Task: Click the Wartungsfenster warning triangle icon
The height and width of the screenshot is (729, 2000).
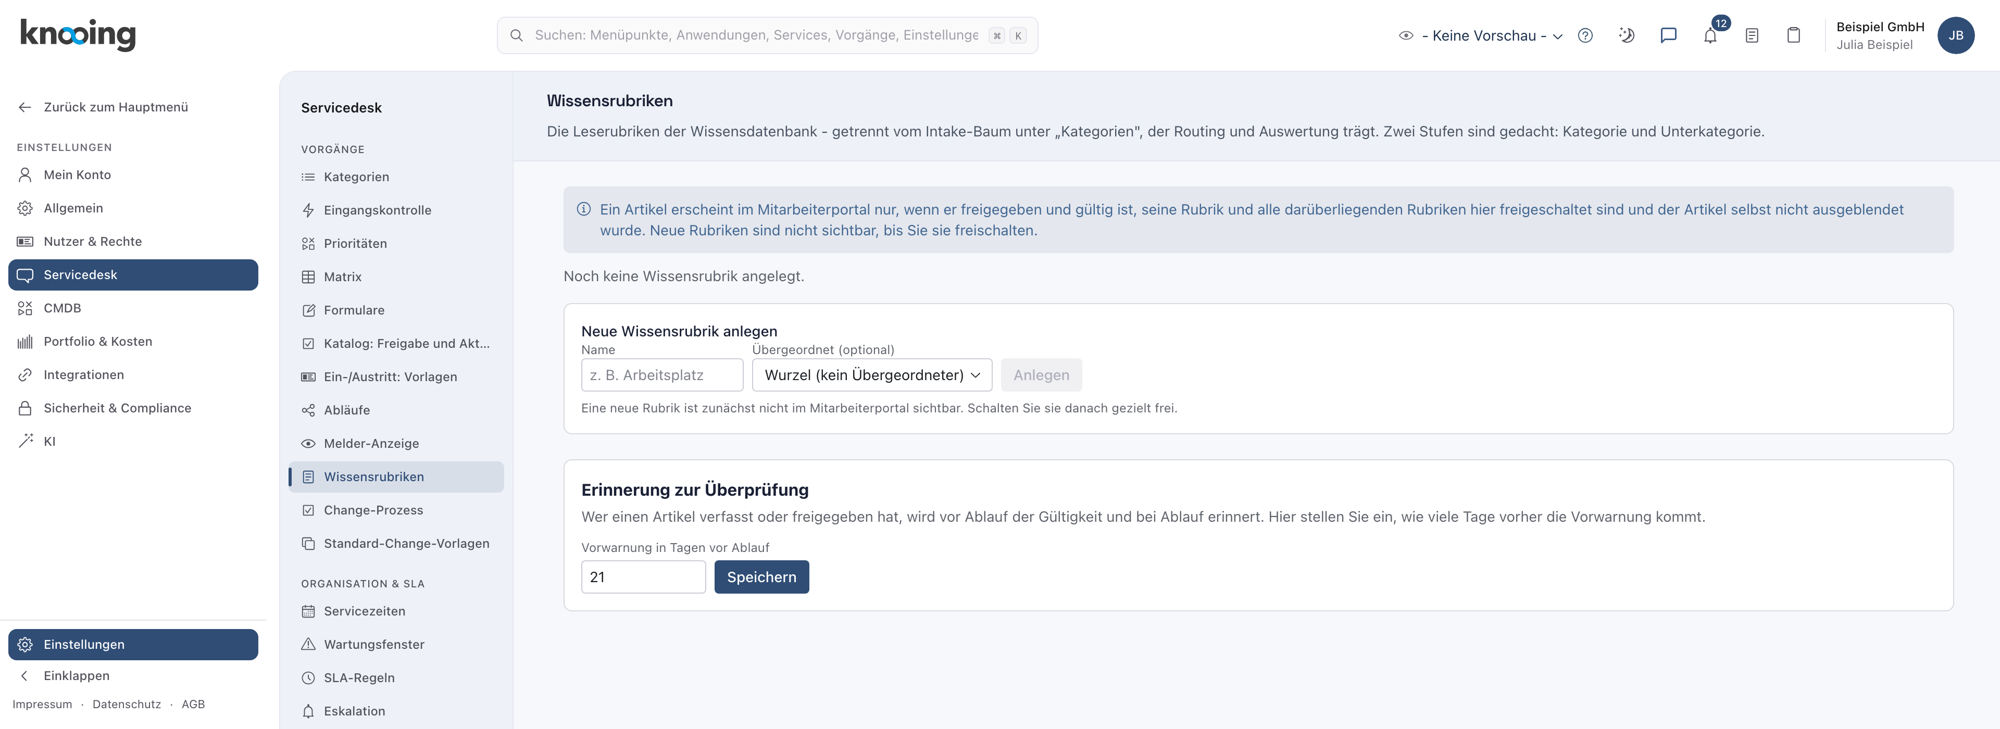Action: coord(308,644)
